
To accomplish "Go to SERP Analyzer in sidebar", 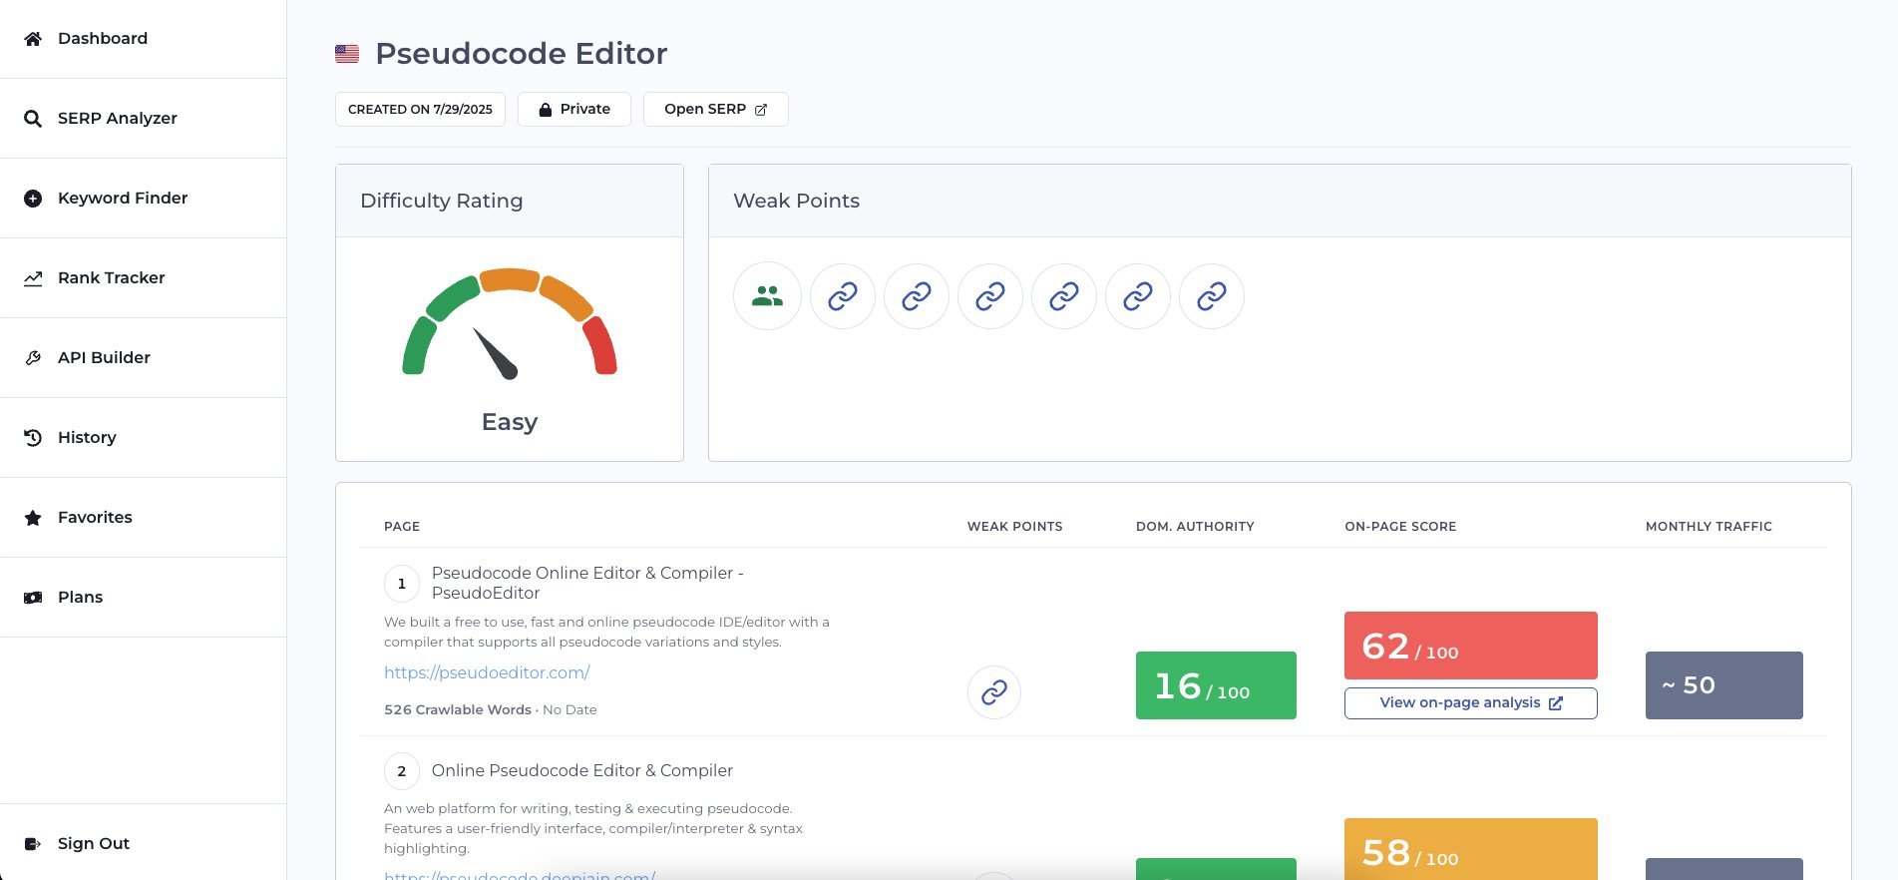I will coord(117,119).
